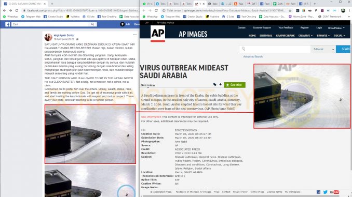Go back in the Facebook browser window
Viewport: 352px width, 197px height.
click(x=4, y=10)
